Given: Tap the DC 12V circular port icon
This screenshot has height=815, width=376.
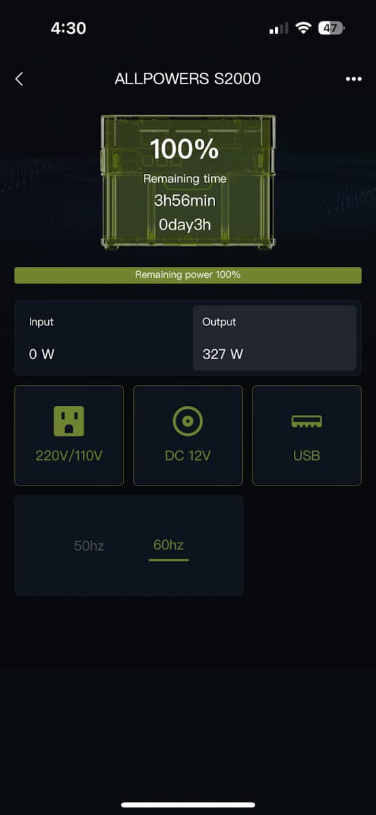Looking at the screenshot, I should point(188,422).
